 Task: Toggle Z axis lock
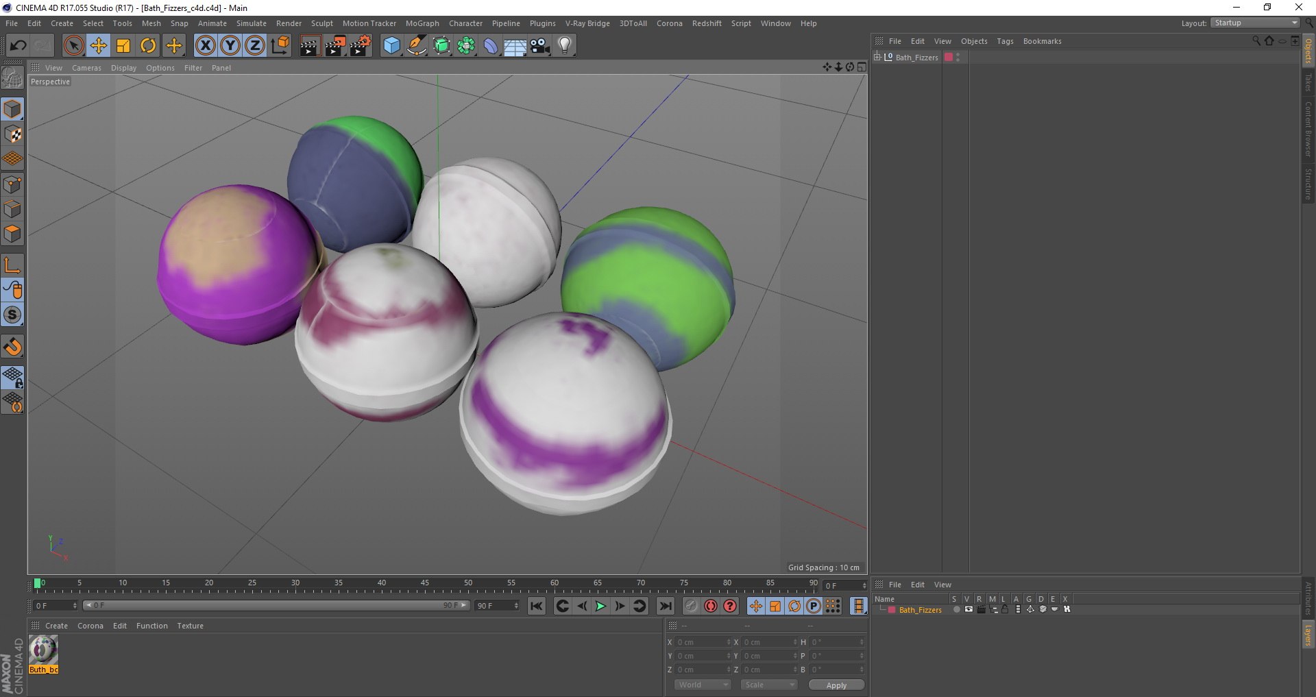tap(255, 46)
